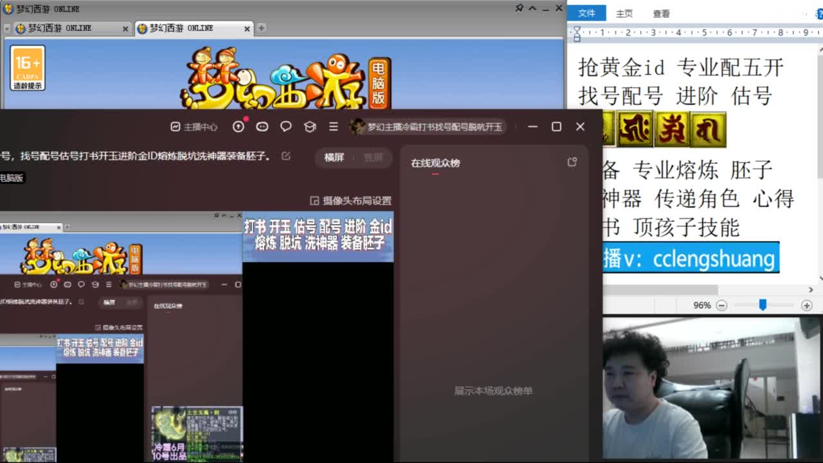Select the 在线观众榜 tab
This screenshot has height=463, width=823.
click(435, 163)
